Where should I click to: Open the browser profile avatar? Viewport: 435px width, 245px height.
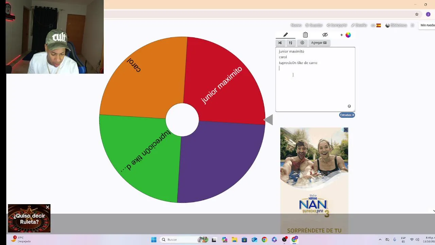pyautogui.click(x=428, y=14)
